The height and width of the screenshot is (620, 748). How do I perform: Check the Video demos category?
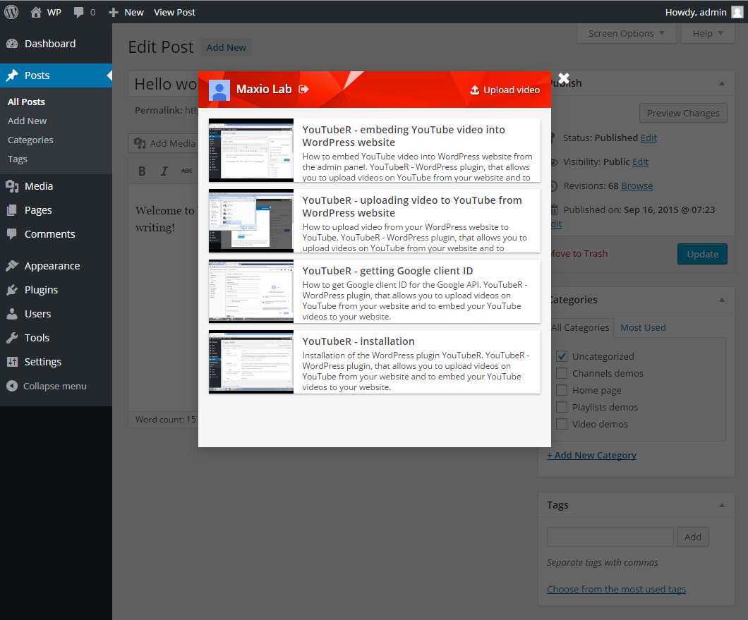click(562, 424)
